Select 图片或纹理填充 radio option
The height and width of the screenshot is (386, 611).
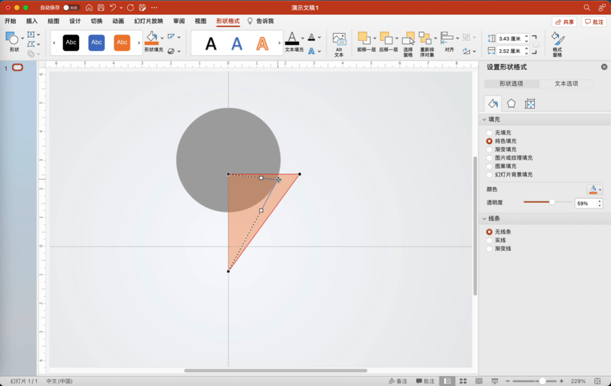click(489, 158)
